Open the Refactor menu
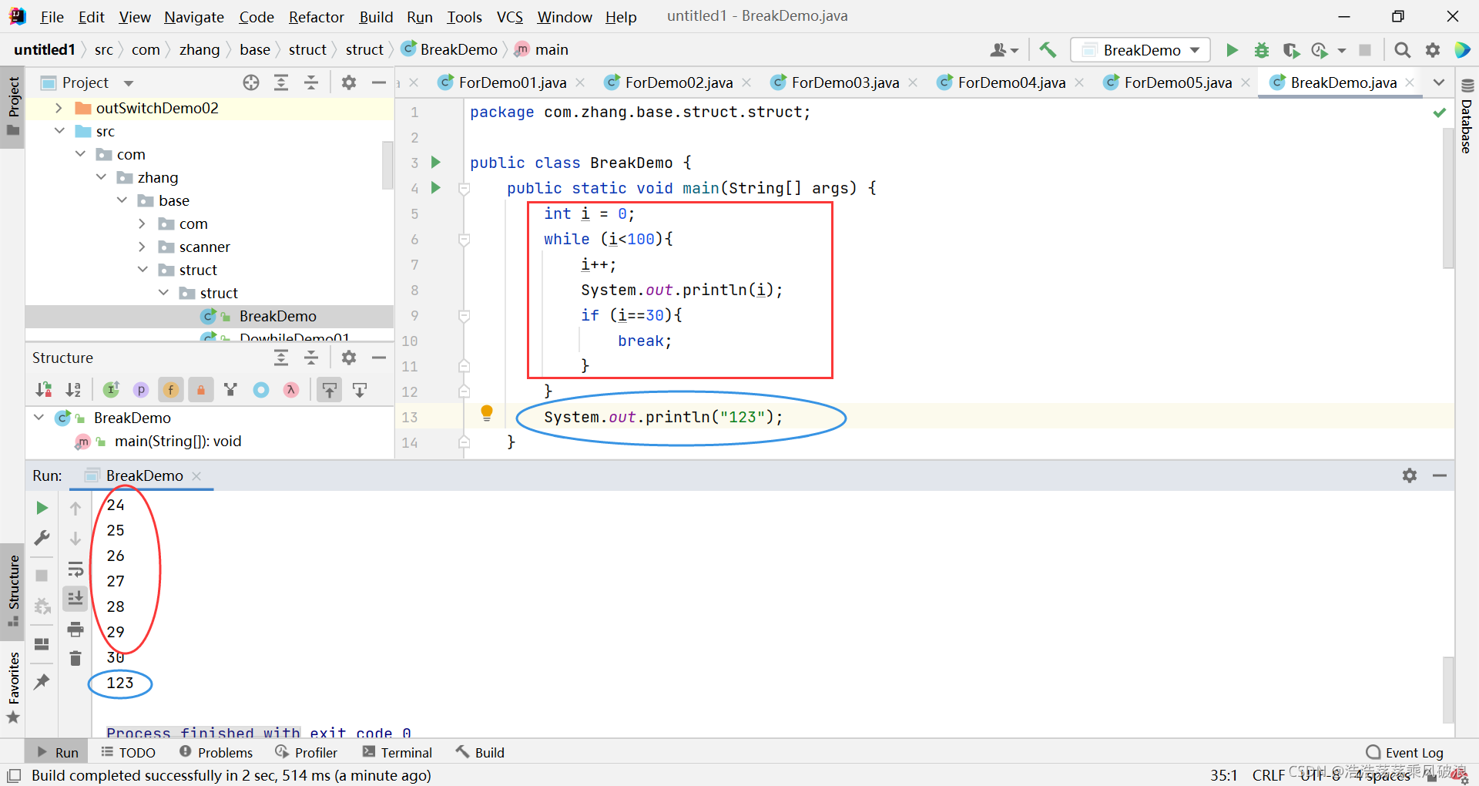Screen dimensions: 1479x786 316,17
